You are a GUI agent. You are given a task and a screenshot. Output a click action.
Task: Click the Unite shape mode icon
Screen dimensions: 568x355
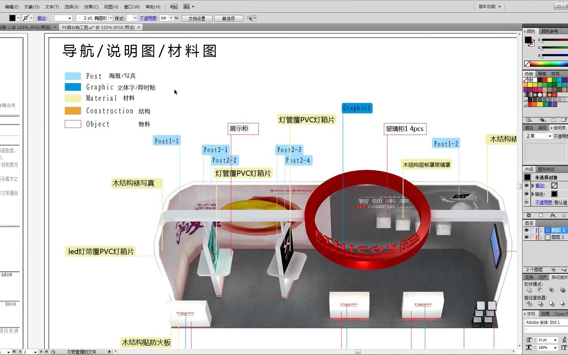tap(529, 290)
